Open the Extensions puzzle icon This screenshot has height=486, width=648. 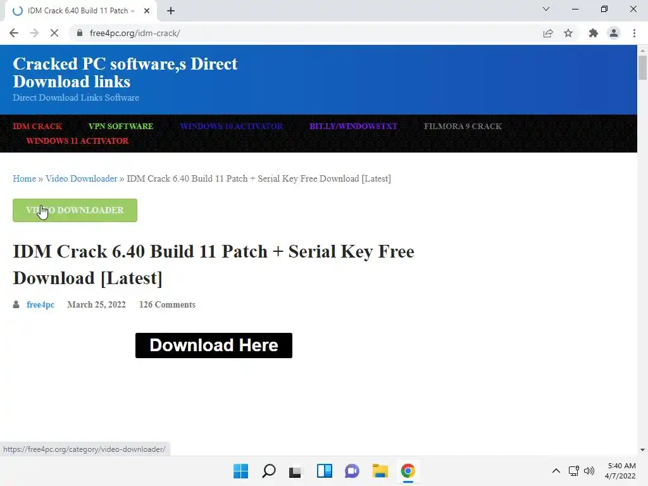[x=594, y=33]
